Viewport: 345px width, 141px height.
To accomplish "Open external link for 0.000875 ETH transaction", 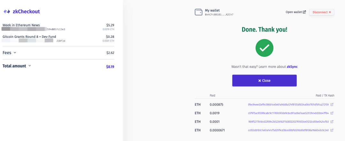I will pos(332,105).
